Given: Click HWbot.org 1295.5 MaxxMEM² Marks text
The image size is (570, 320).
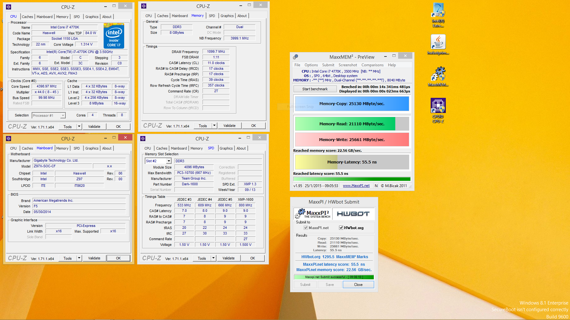Looking at the screenshot, I should coord(335,257).
